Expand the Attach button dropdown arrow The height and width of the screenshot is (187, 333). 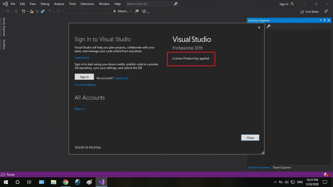131,11
